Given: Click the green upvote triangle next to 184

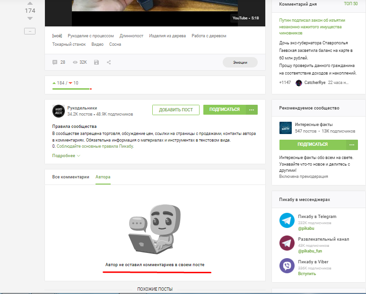Looking at the screenshot, I should [54, 83].
